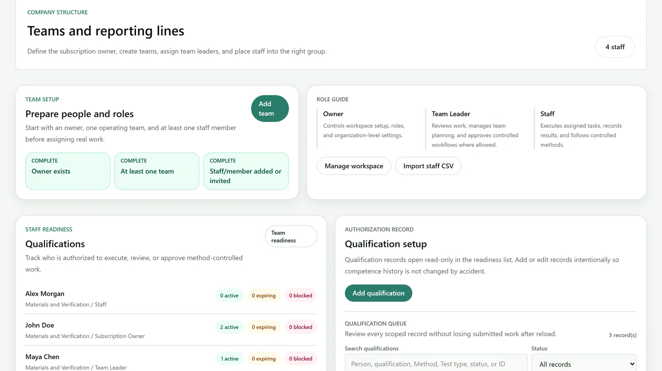Click the 3 record(s) count text

pyautogui.click(x=622, y=335)
